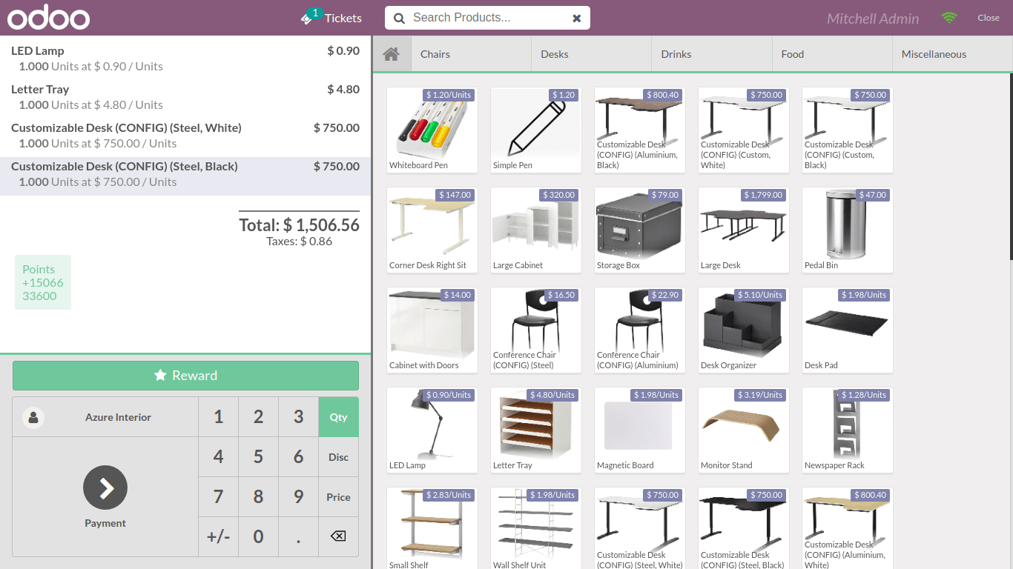
Task: Switch to the Drinks category
Action: pyautogui.click(x=712, y=54)
